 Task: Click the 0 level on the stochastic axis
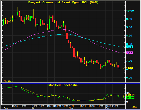127,102
